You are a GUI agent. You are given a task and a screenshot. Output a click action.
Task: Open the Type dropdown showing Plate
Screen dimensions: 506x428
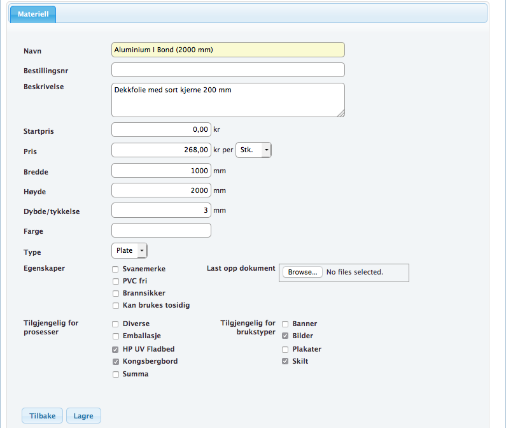point(129,250)
